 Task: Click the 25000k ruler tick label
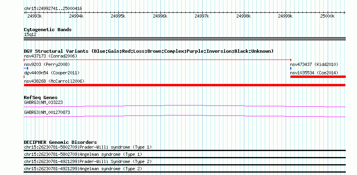pos(328,16)
